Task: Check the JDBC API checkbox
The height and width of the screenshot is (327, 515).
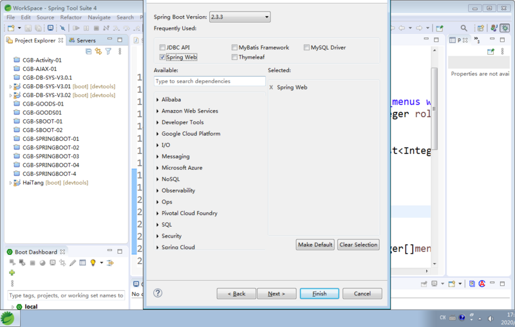Action: [x=162, y=47]
